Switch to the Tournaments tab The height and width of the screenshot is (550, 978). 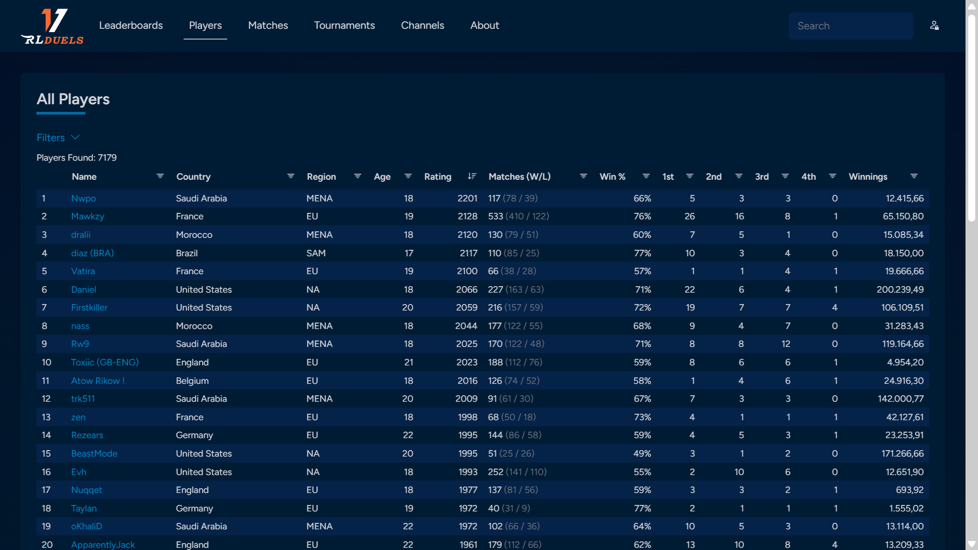[x=344, y=25]
